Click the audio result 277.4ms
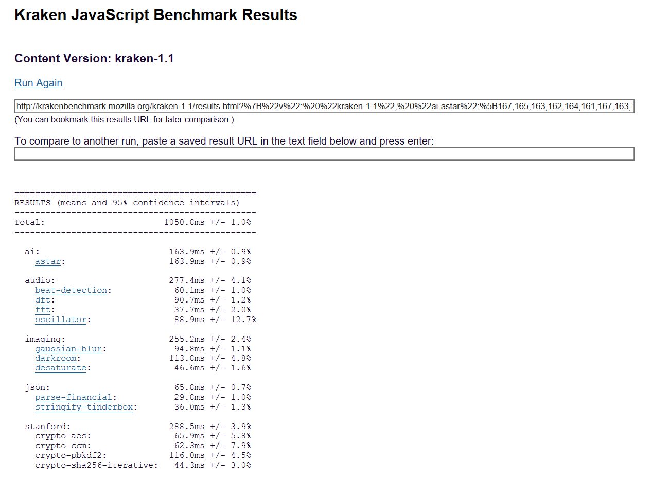 click(x=187, y=280)
